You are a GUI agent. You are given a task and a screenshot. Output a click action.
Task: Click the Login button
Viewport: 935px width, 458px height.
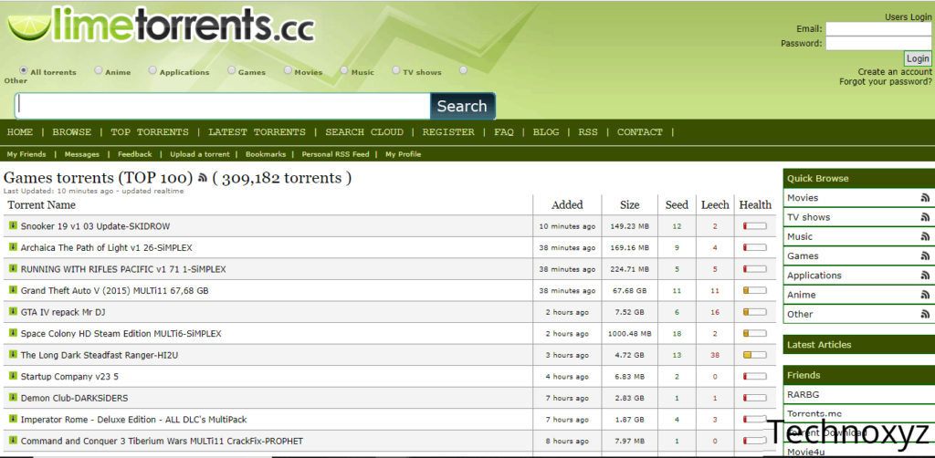pyautogui.click(x=918, y=58)
